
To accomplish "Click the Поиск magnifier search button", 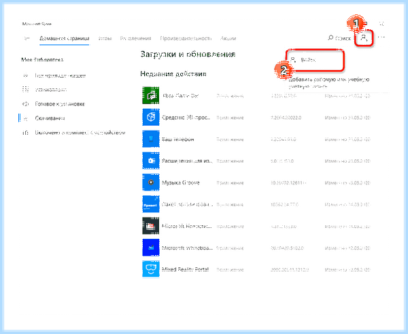I will [339, 38].
